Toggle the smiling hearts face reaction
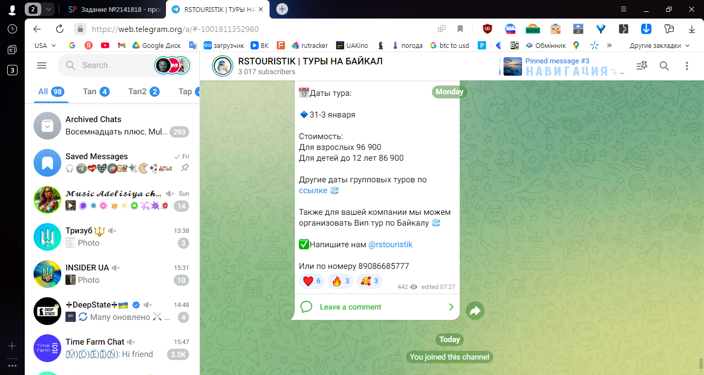 [x=370, y=281]
